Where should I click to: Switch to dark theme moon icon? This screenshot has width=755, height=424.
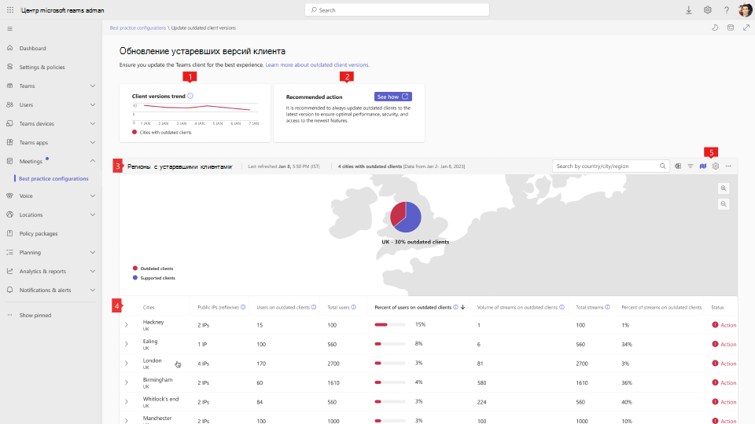[x=715, y=27]
